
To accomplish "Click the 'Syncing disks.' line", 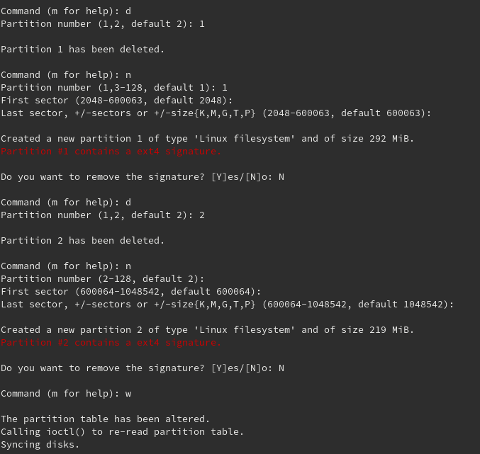I will click(40, 445).
